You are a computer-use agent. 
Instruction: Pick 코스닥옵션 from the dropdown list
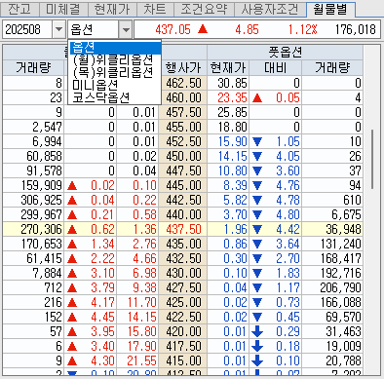(x=115, y=96)
